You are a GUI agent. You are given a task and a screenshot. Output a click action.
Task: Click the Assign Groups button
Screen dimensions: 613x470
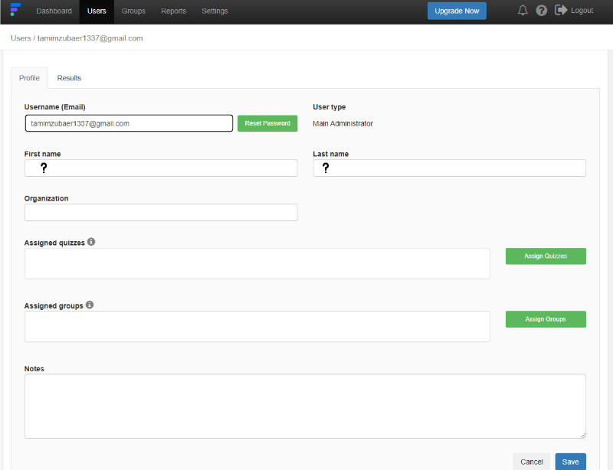coord(546,319)
